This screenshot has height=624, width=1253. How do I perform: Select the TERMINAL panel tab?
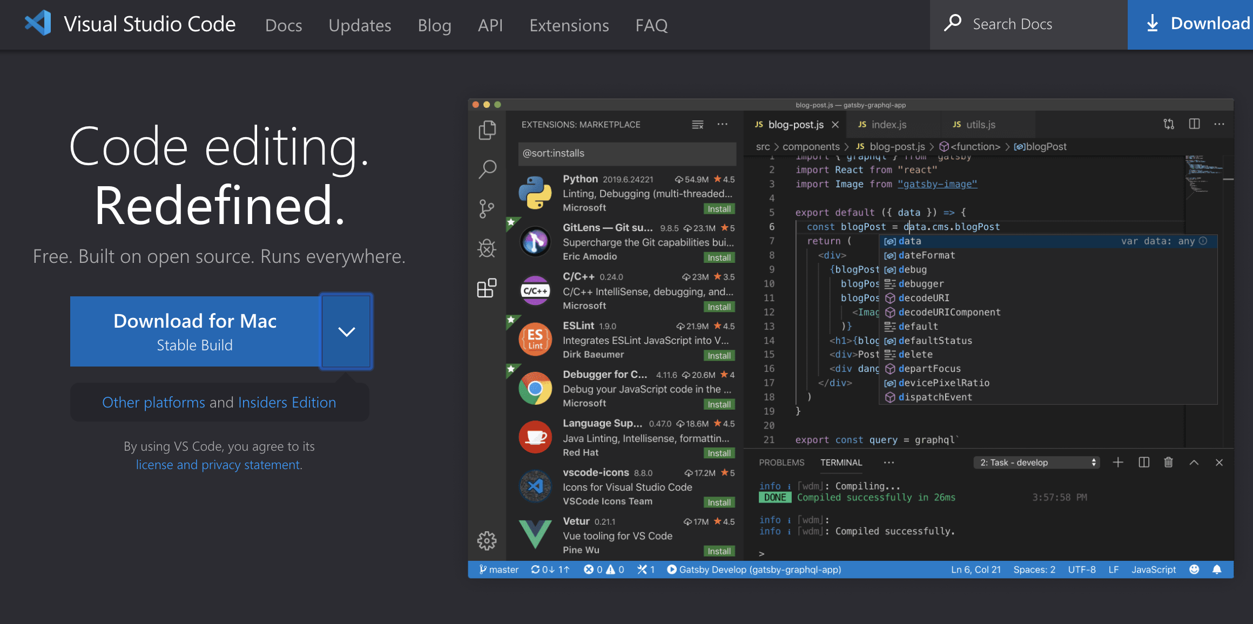[x=841, y=463]
